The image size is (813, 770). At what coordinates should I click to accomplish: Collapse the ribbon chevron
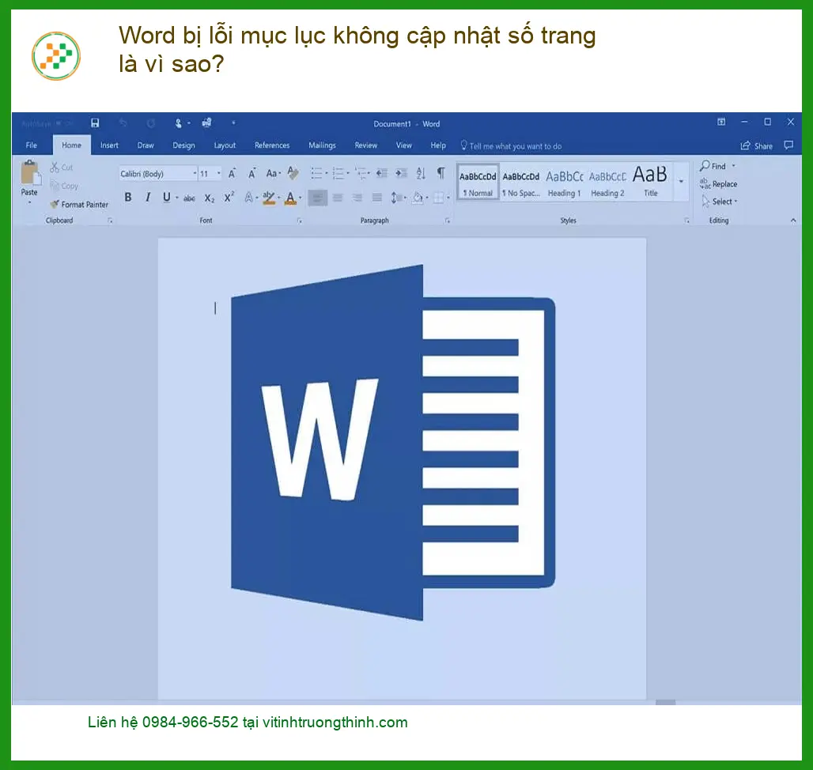(792, 221)
